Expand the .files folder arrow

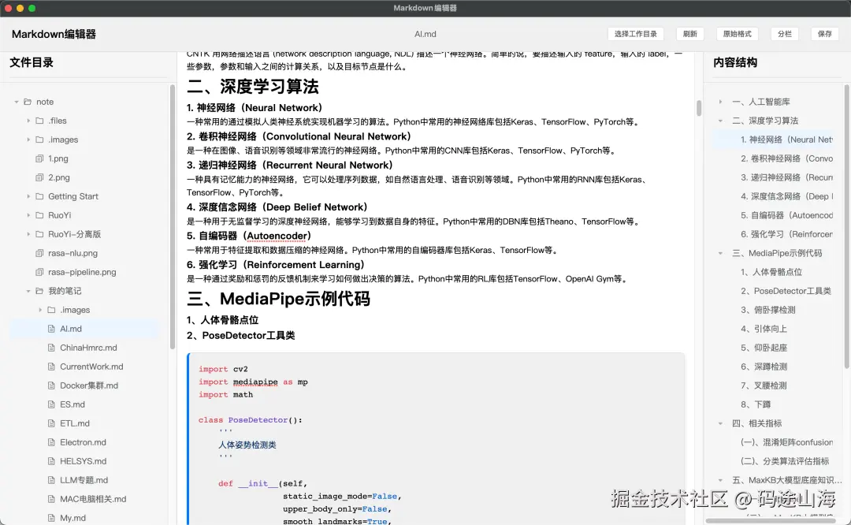tap(28, 121)
